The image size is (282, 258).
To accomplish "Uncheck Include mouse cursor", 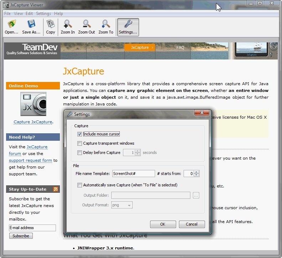I will (80, 134).
